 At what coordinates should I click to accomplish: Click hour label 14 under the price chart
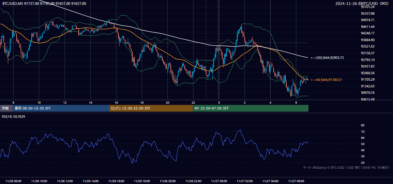pyautogui.click(x=90, y=102)
